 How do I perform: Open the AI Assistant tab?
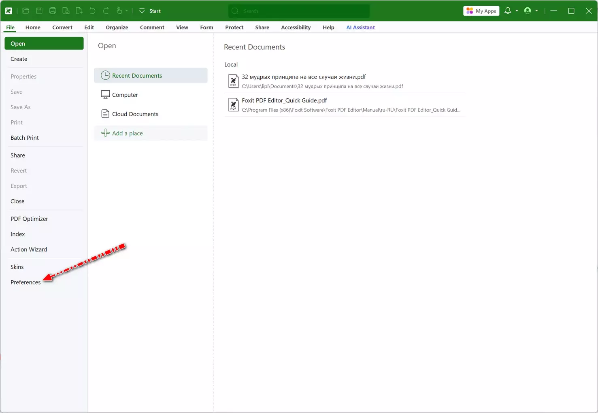(360, 28)
